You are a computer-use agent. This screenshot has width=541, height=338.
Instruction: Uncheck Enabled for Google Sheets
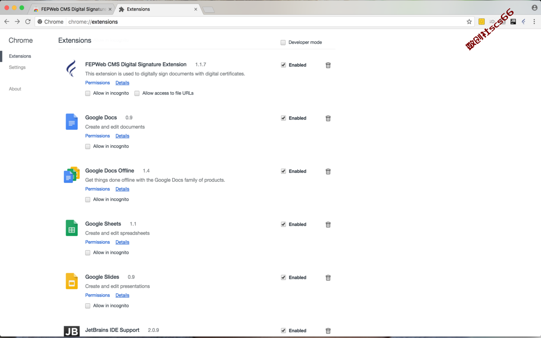(283, 224)
